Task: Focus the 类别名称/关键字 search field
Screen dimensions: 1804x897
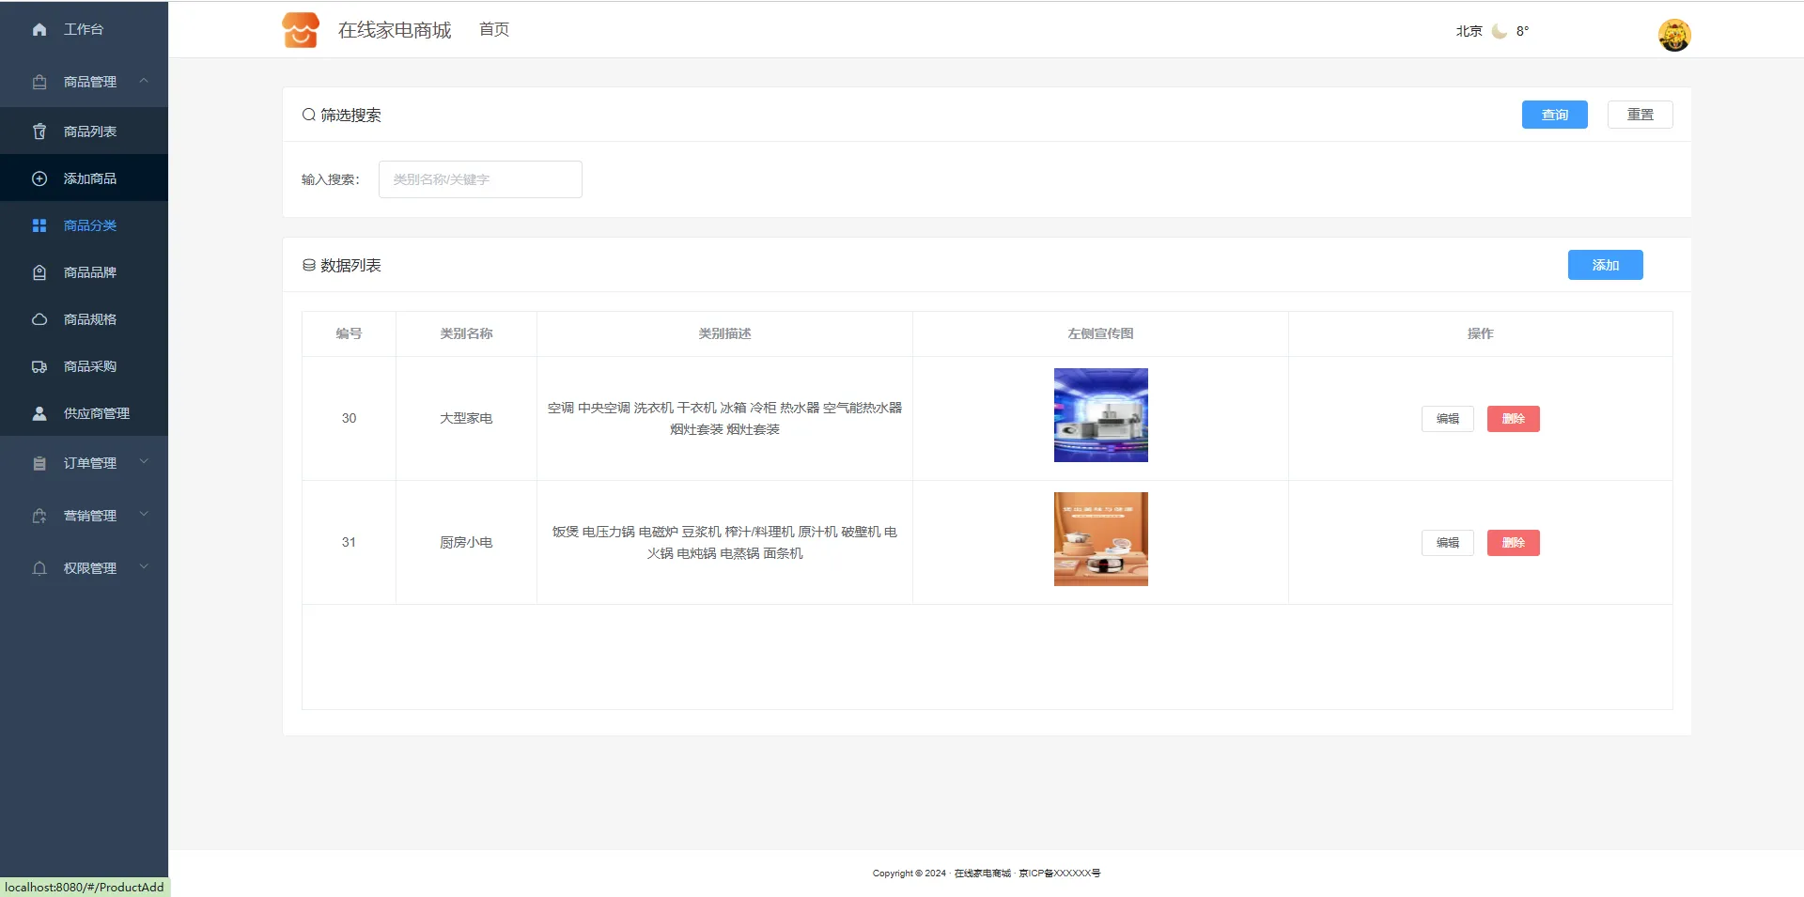Action: 480,179
